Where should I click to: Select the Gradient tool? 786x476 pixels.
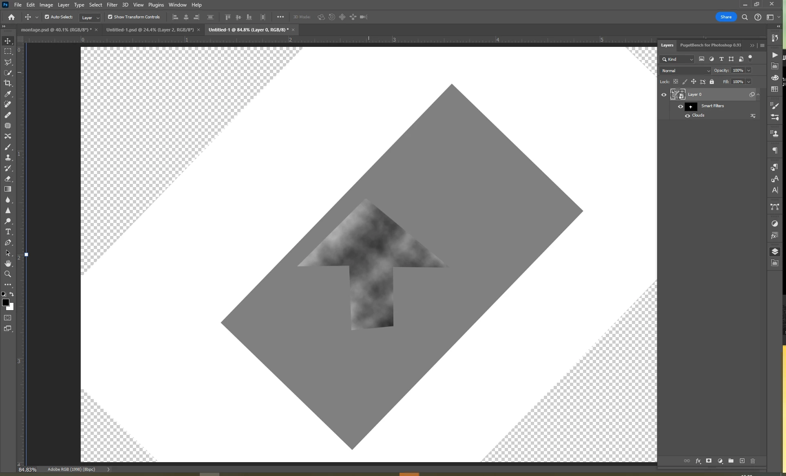pyautogui.click(x=8, y=189)
